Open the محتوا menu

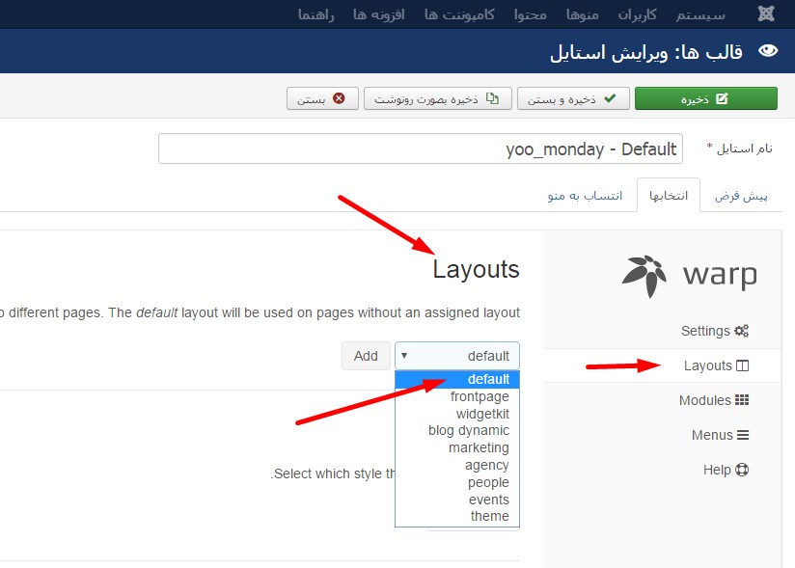(x=531, y=14)
